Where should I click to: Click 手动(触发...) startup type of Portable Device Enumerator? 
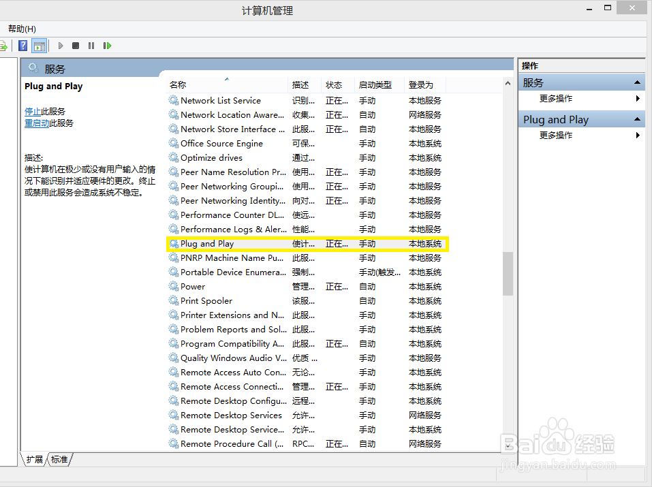[x=379, y=272]
